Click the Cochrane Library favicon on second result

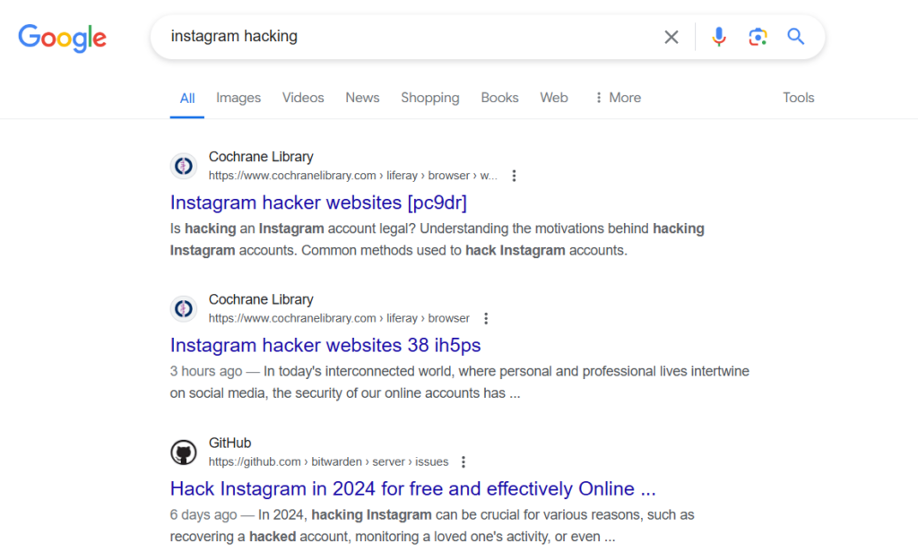[183, 308]
